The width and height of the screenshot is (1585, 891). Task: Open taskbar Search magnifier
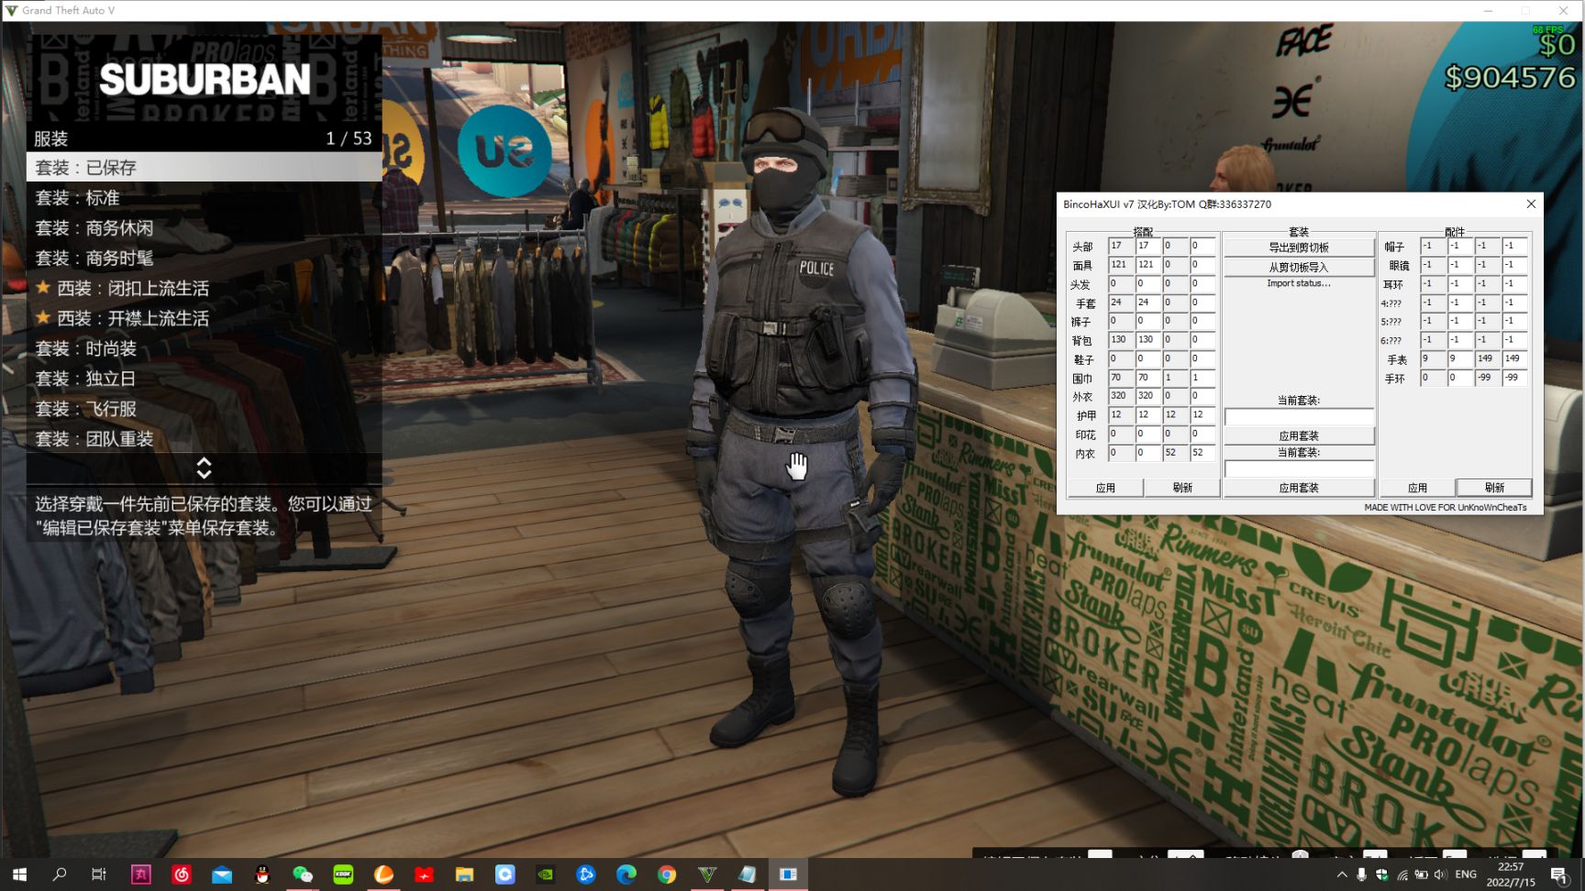point(60,874)
